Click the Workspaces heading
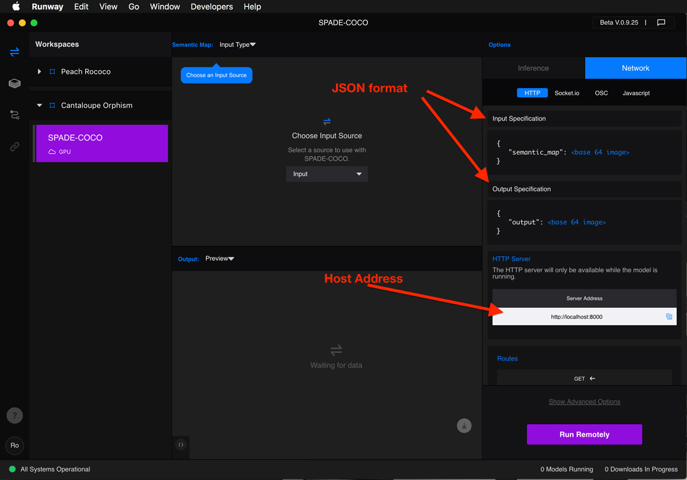The width and height of the screenshot is (687, 480). coord(57,44)
